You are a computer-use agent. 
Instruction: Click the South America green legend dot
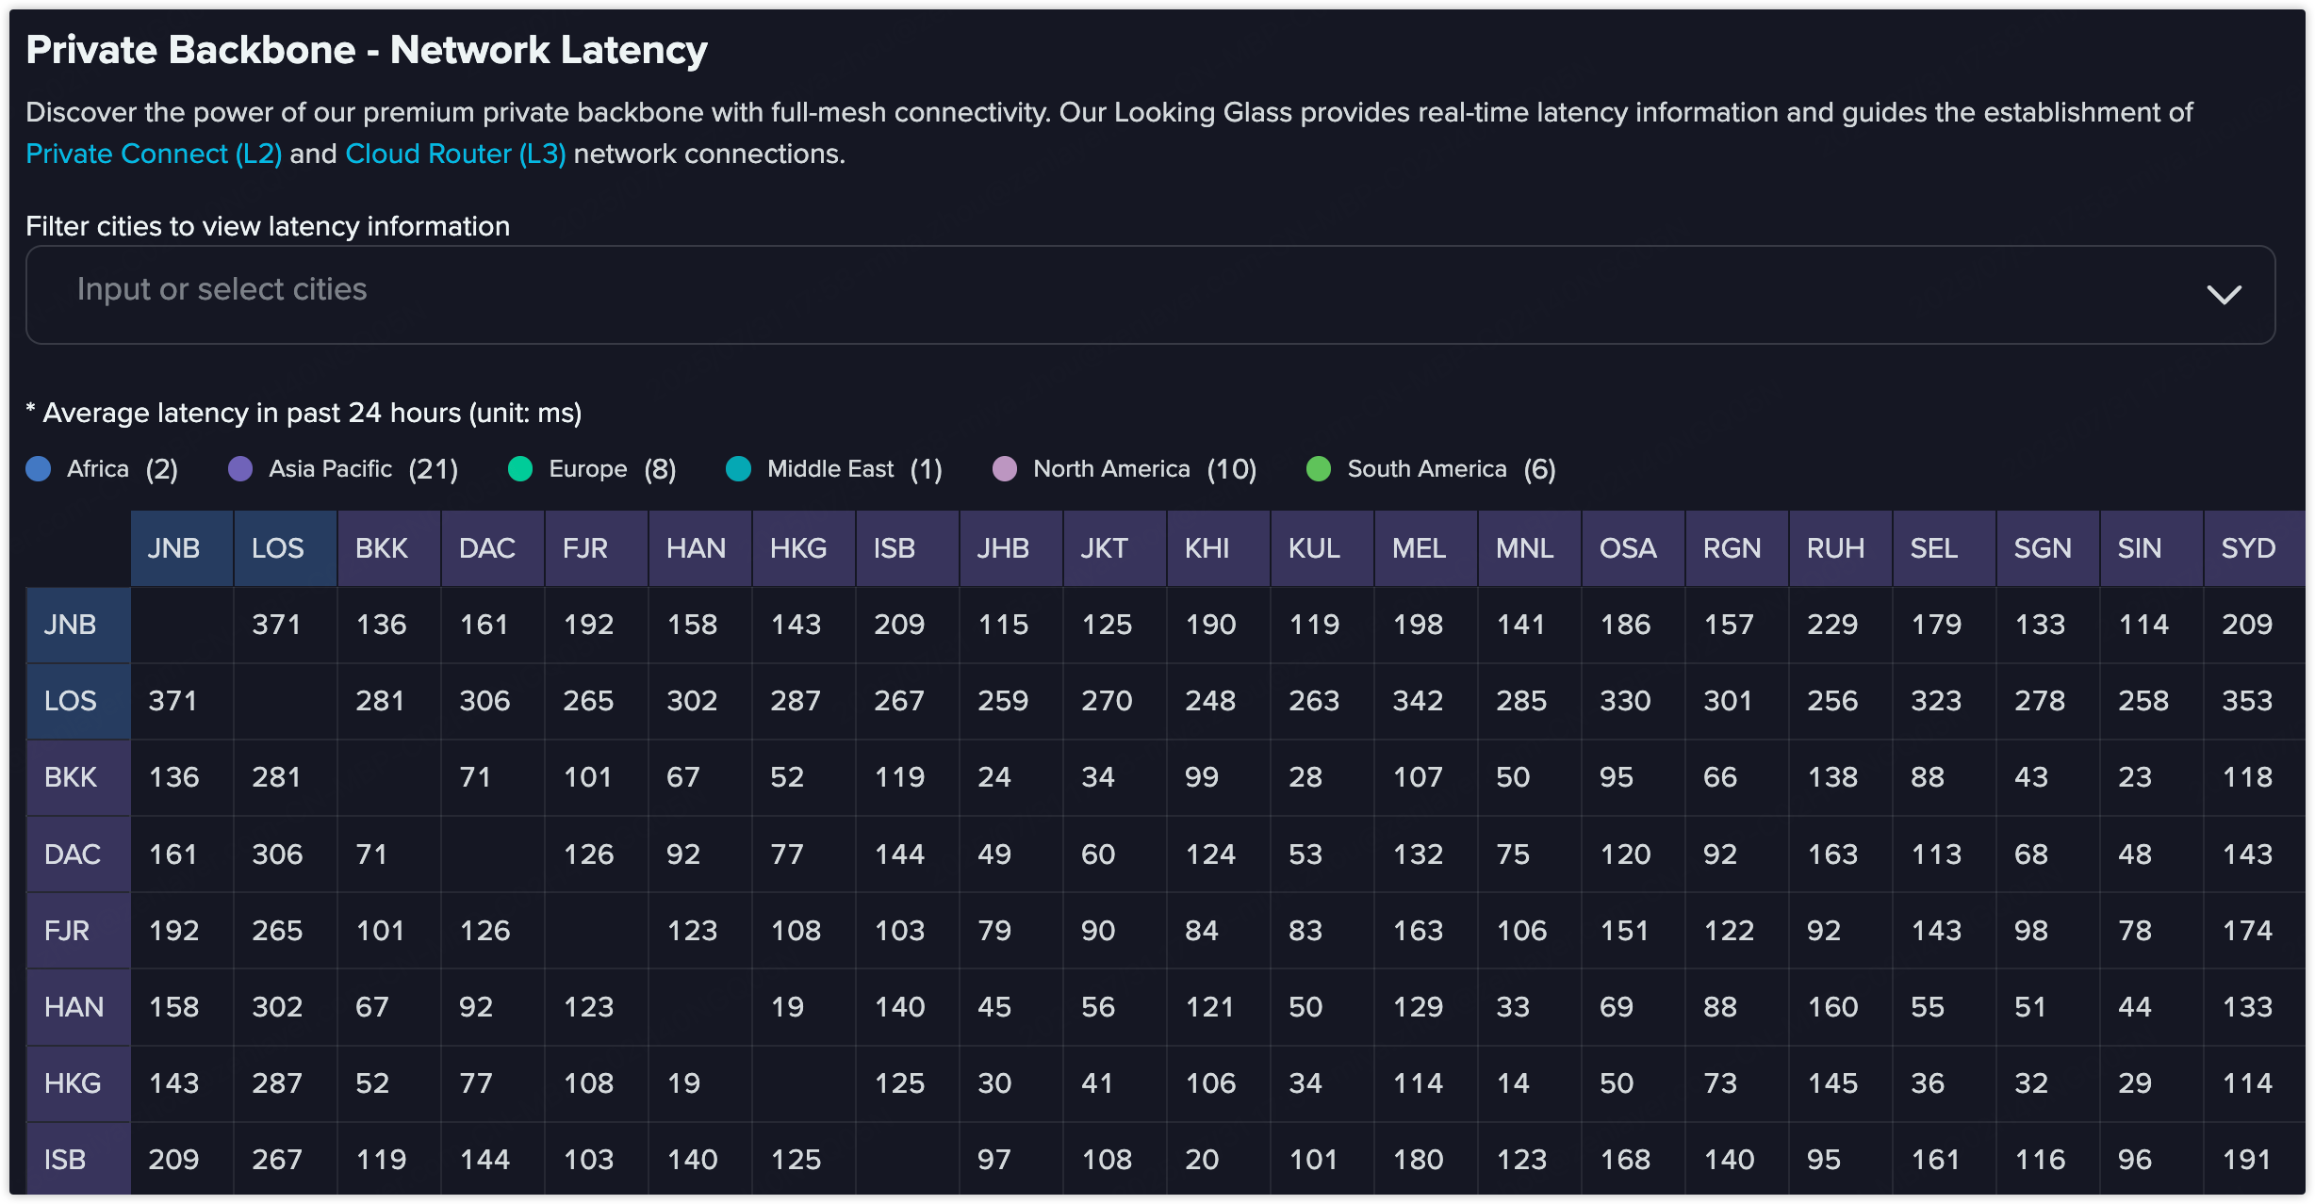1319,469
